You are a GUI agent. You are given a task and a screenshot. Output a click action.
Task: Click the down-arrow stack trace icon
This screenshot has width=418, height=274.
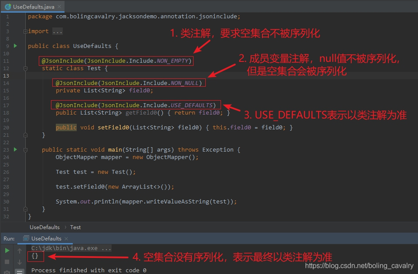coord(20,262)
